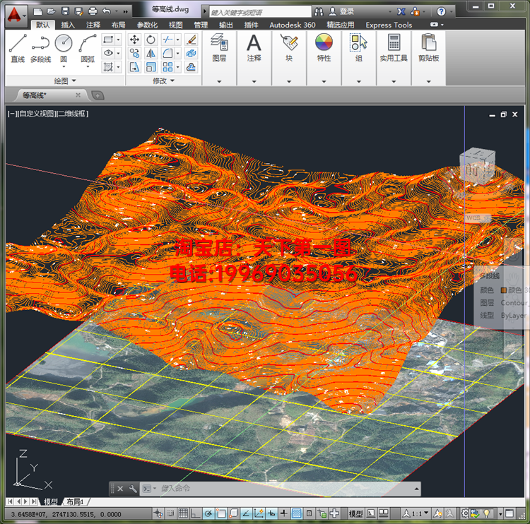Activate the Fillet tool
Viewport: 530px width, 524px height.
pos(167,54)
